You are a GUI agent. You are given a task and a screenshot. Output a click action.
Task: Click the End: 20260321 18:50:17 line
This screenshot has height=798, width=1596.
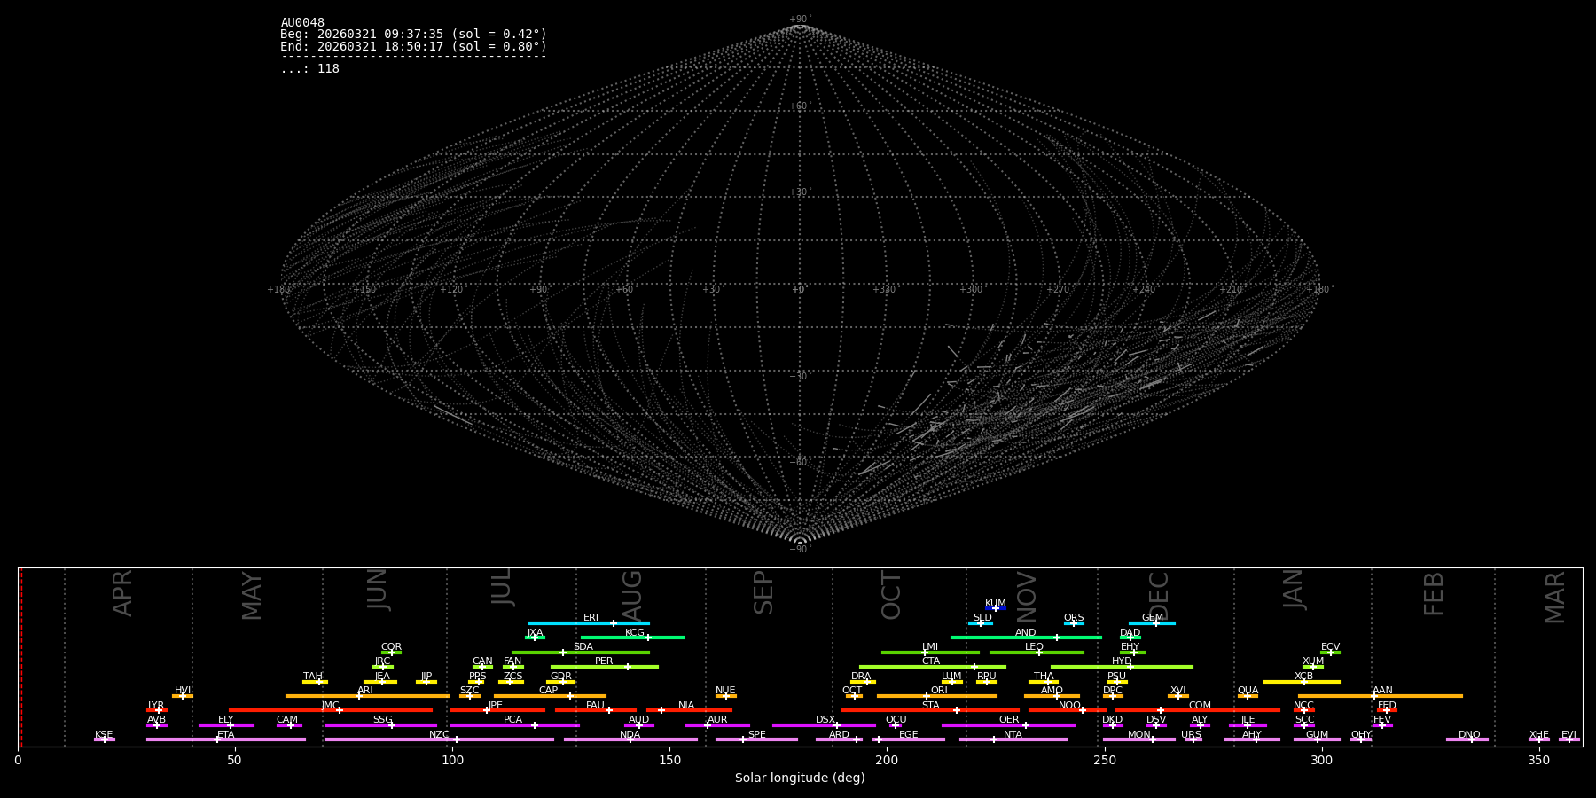click(413, 47)
